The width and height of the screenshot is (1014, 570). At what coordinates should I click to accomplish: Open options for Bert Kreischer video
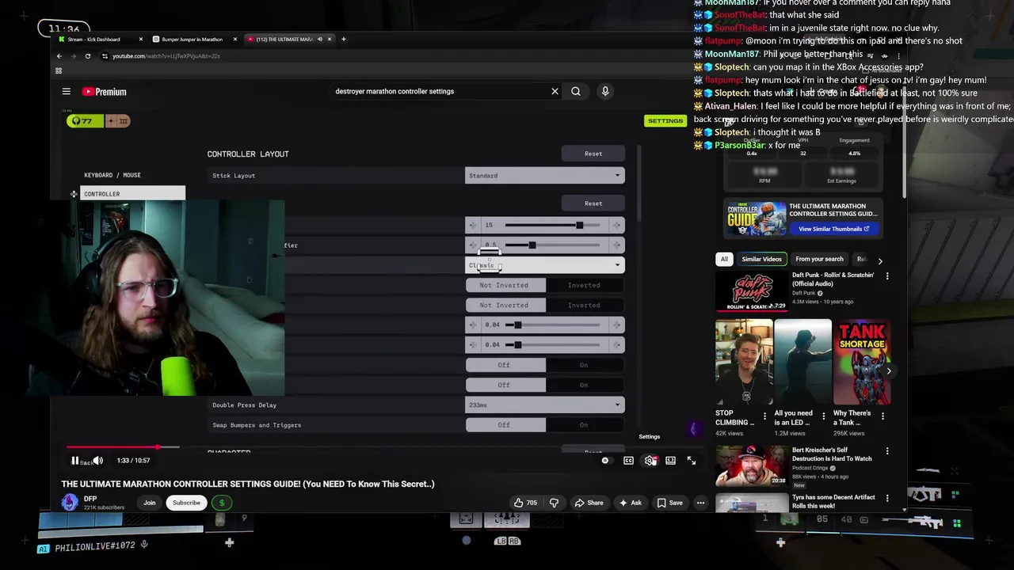pos(887,451)
